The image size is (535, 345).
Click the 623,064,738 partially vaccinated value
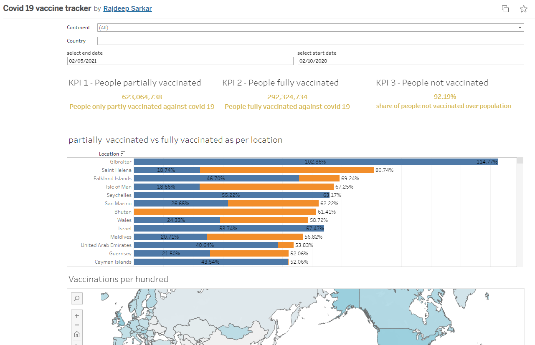pyautogui.click(x=142, y=97)
